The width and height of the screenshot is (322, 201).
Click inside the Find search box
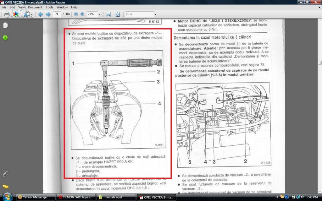point(139,14)
